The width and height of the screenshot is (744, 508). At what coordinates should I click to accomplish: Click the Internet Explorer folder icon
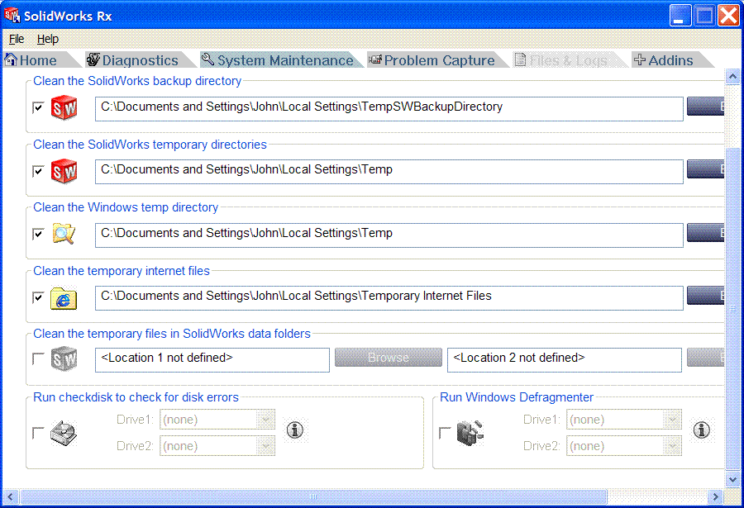(64, 298)
